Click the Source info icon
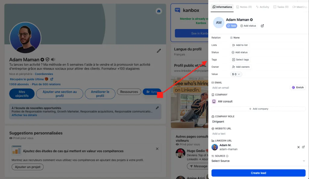The height and width of the screenshot is (179, 309). [227, 156]
